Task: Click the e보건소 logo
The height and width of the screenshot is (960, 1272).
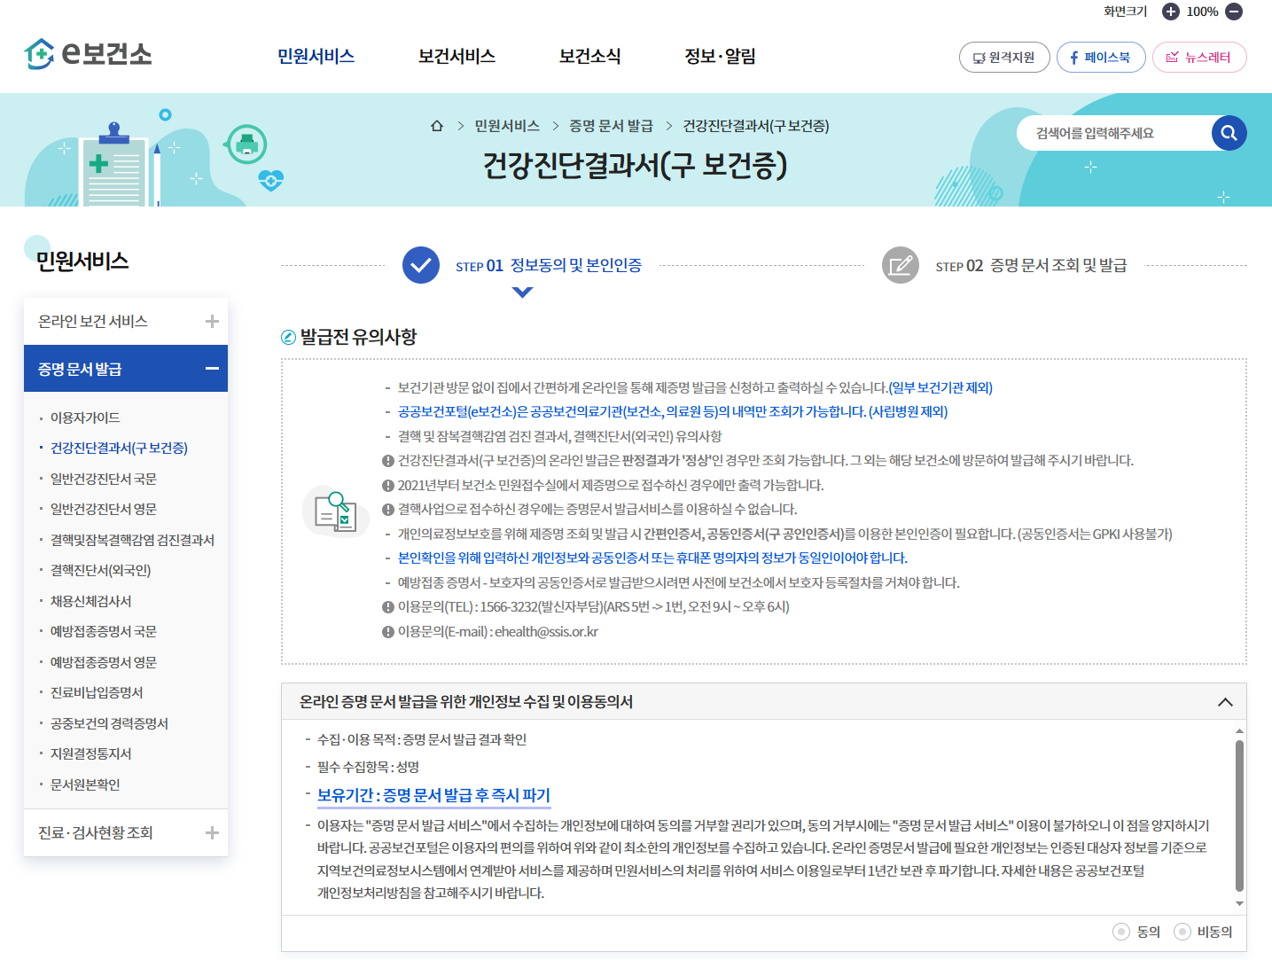Action: (88, 54)
